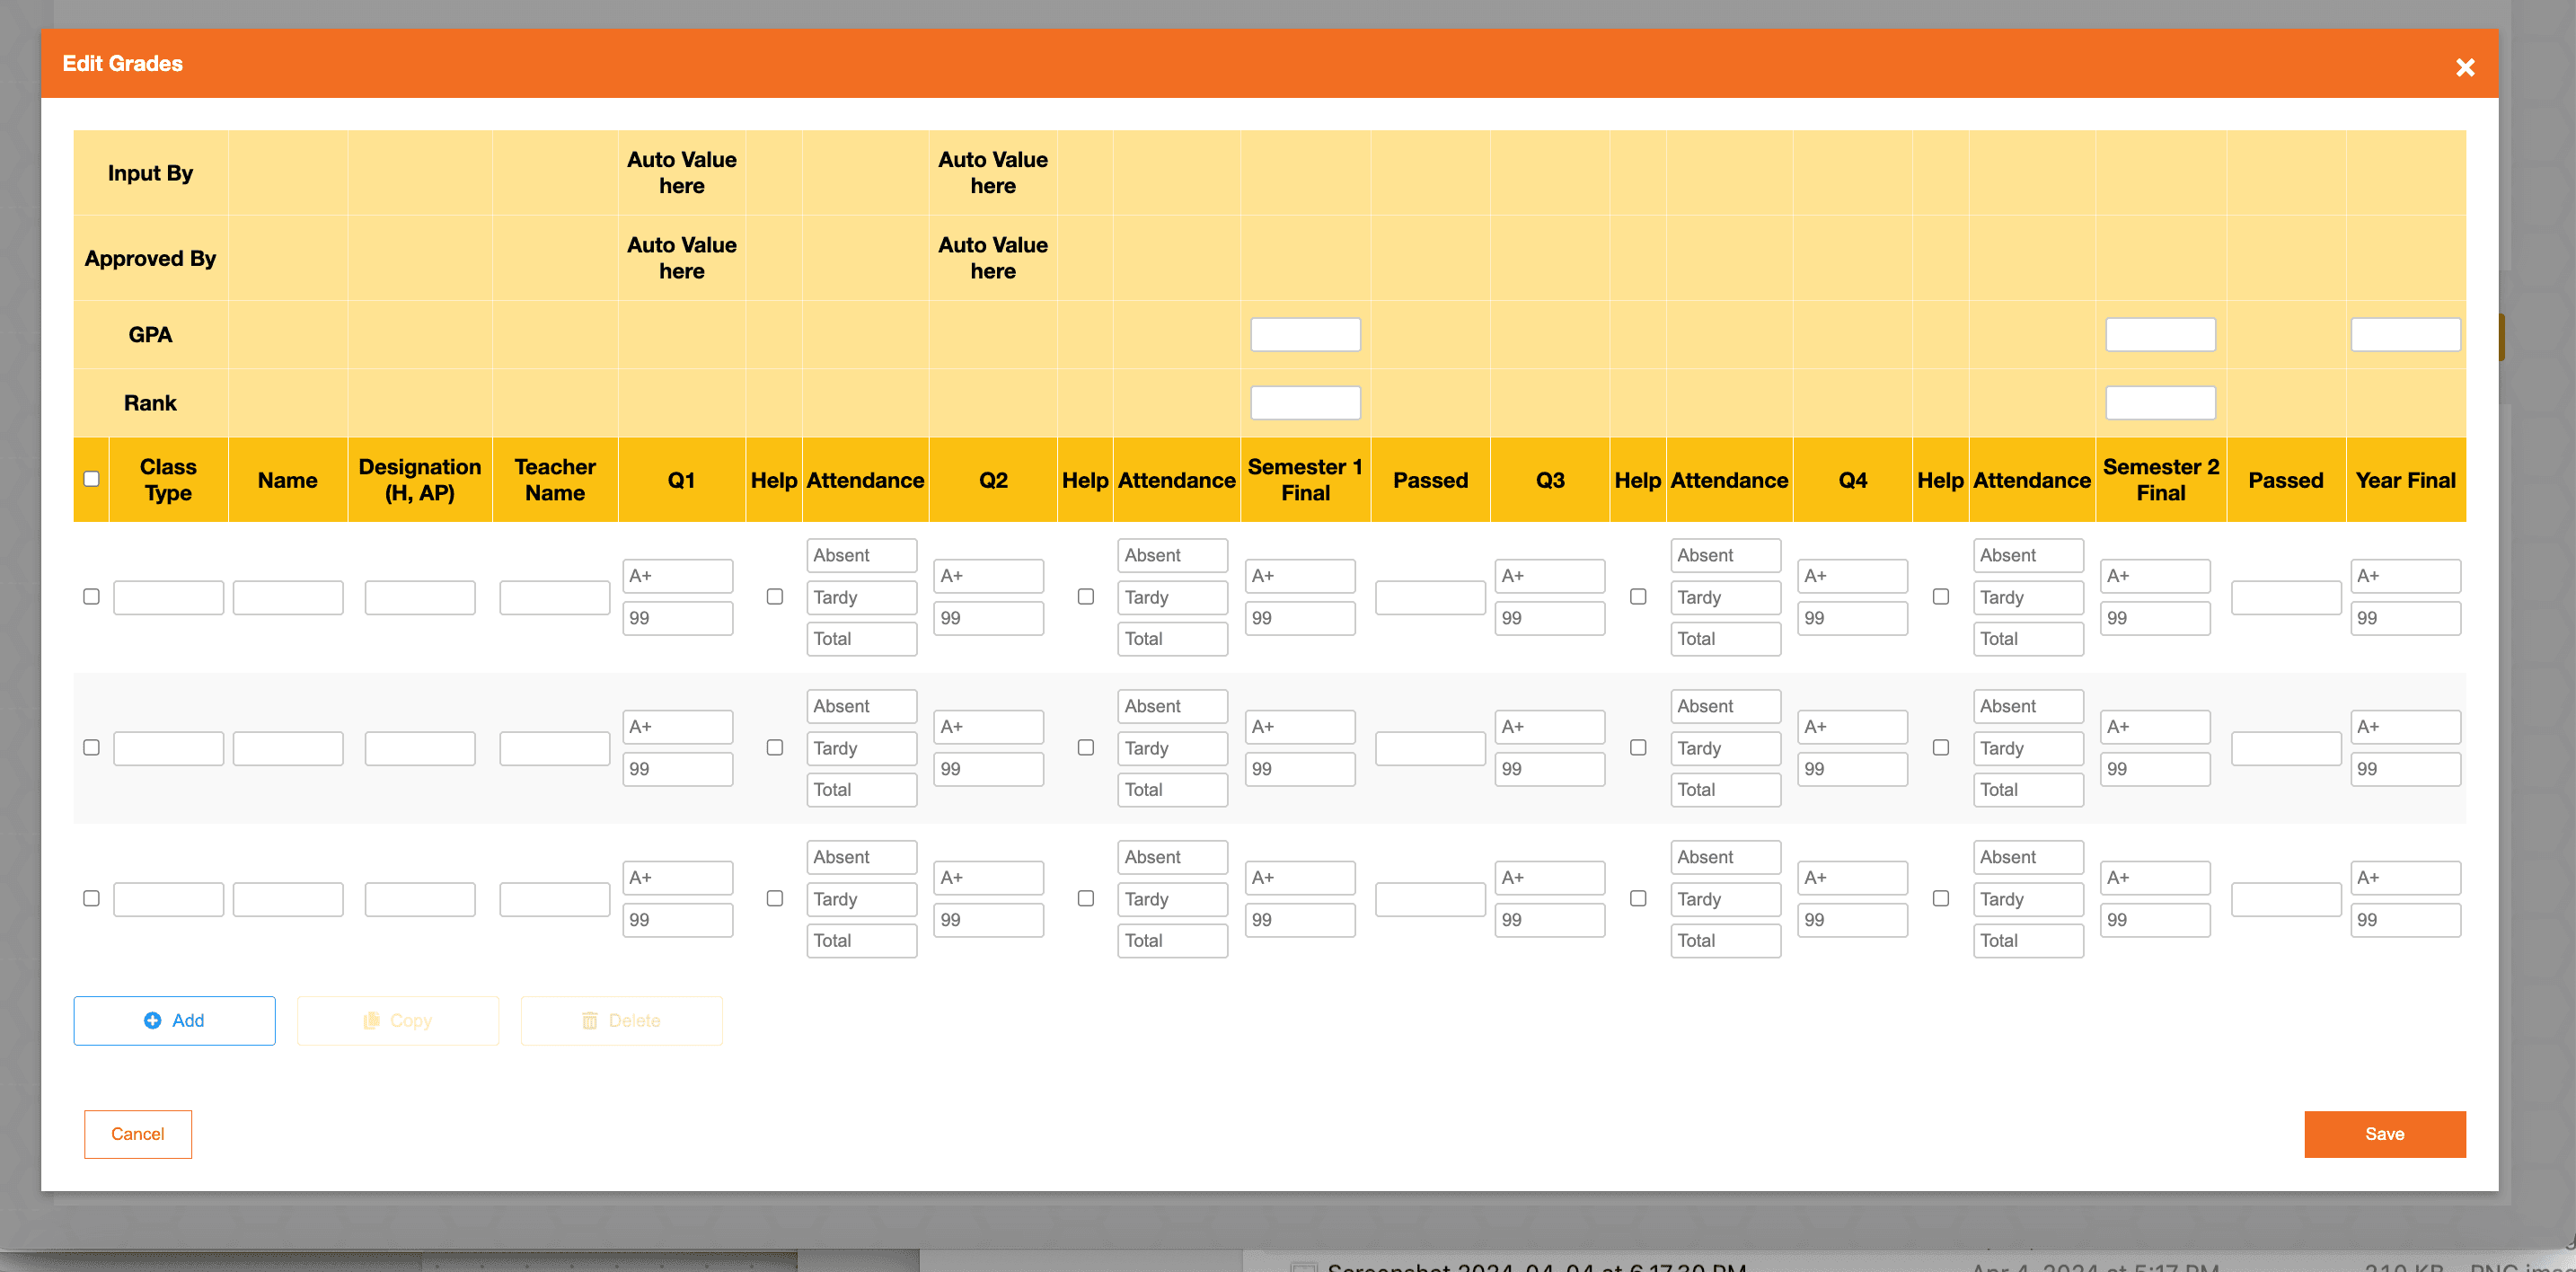Click first row Semester 1 Passed field
The width and height of the screenshot is (2576, 1272).
coord(1430,598)
